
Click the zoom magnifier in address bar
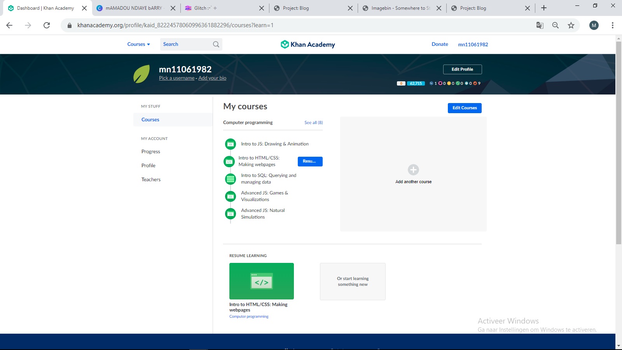pos(555,25)
